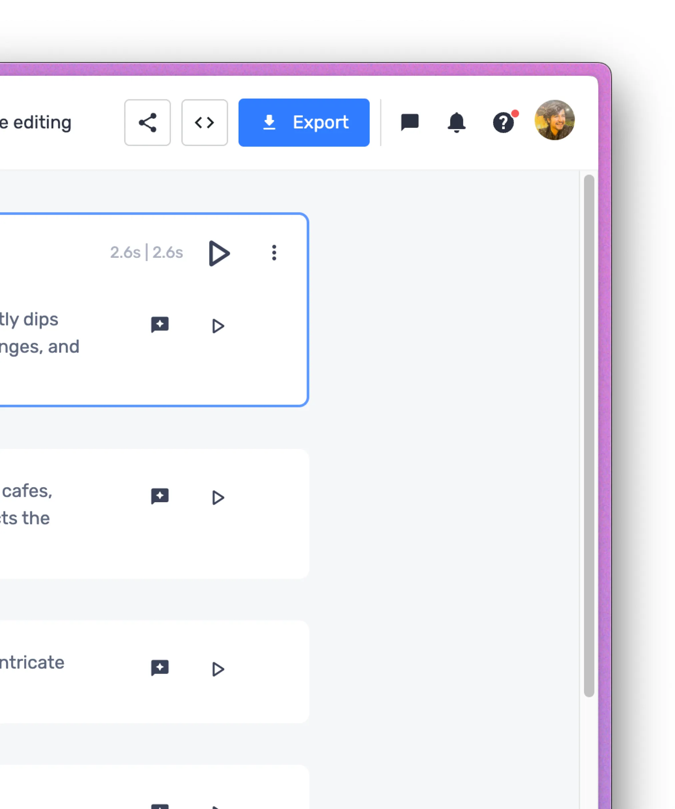This screenshot has height=809, width=675.
Task: Click the "2.6s | 2.6s" duration text
Action: [147, 253]
